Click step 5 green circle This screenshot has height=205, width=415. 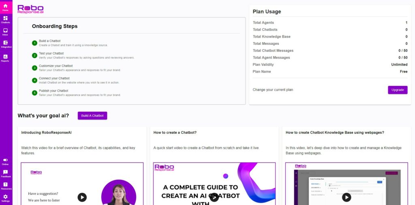(x=34, y=93)
